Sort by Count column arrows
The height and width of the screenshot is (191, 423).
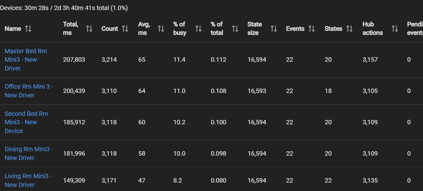pos(125,29)
